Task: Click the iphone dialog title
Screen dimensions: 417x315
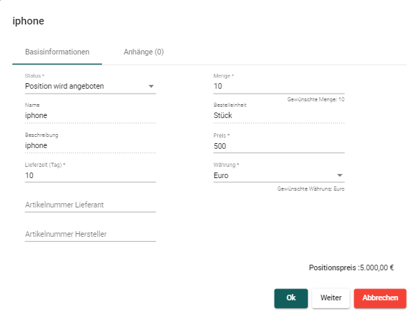Action: (x=28, y=21)
